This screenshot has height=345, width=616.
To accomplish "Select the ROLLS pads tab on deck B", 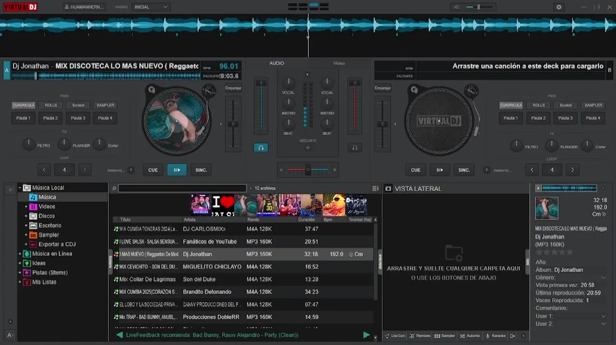I will tap(539, 105).
